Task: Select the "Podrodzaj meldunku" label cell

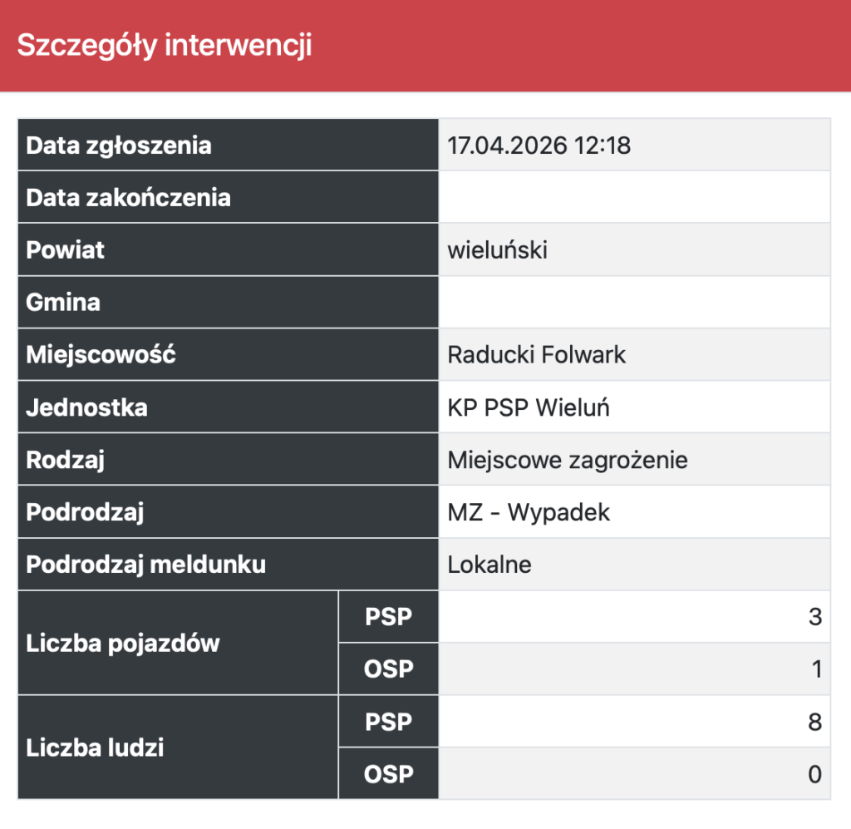Action: (146, 565)
